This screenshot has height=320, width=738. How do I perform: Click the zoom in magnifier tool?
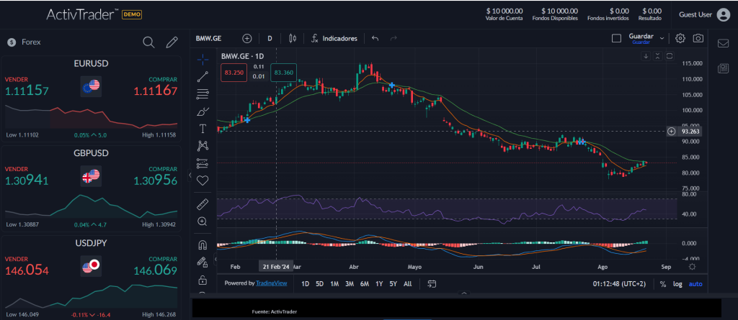click(x=203, y=221)
